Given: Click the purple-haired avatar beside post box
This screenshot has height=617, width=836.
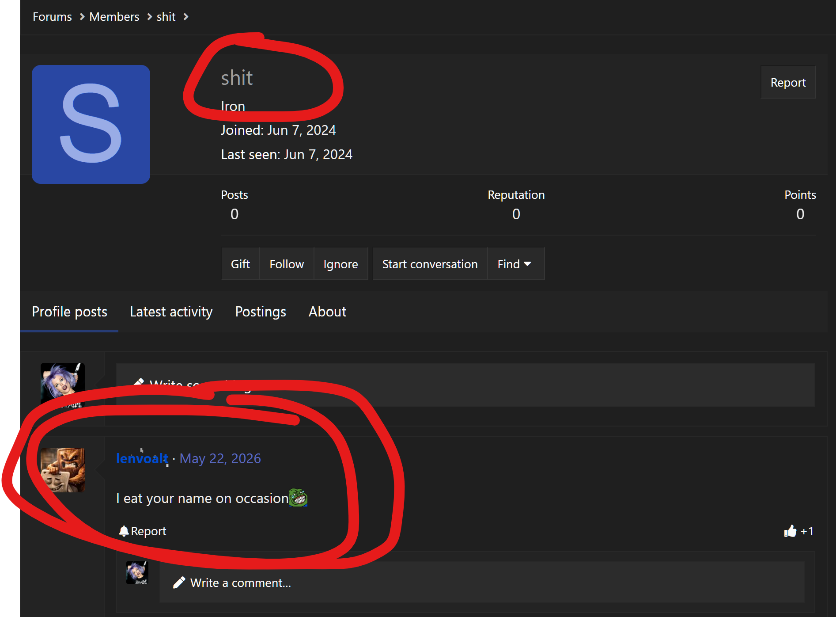Looking at the screenshot, I should [62, 385].
